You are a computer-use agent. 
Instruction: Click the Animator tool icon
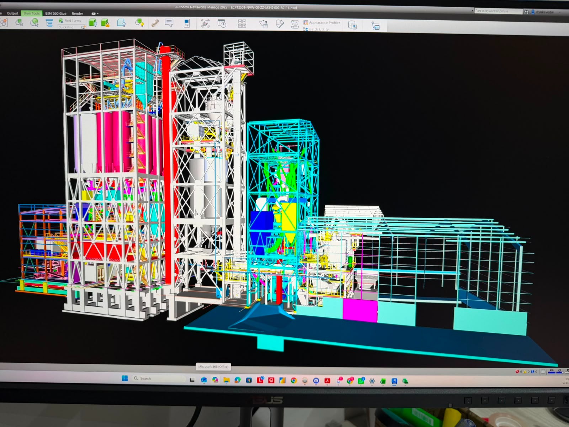click(x=280, y=24)
